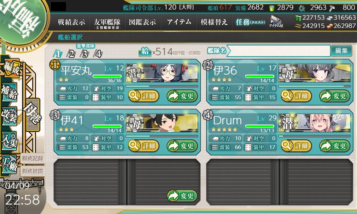Viewport: 357px width, 214px height.
Task: Open 任務 (クエスト) menu item
Action: coord(250,22)
